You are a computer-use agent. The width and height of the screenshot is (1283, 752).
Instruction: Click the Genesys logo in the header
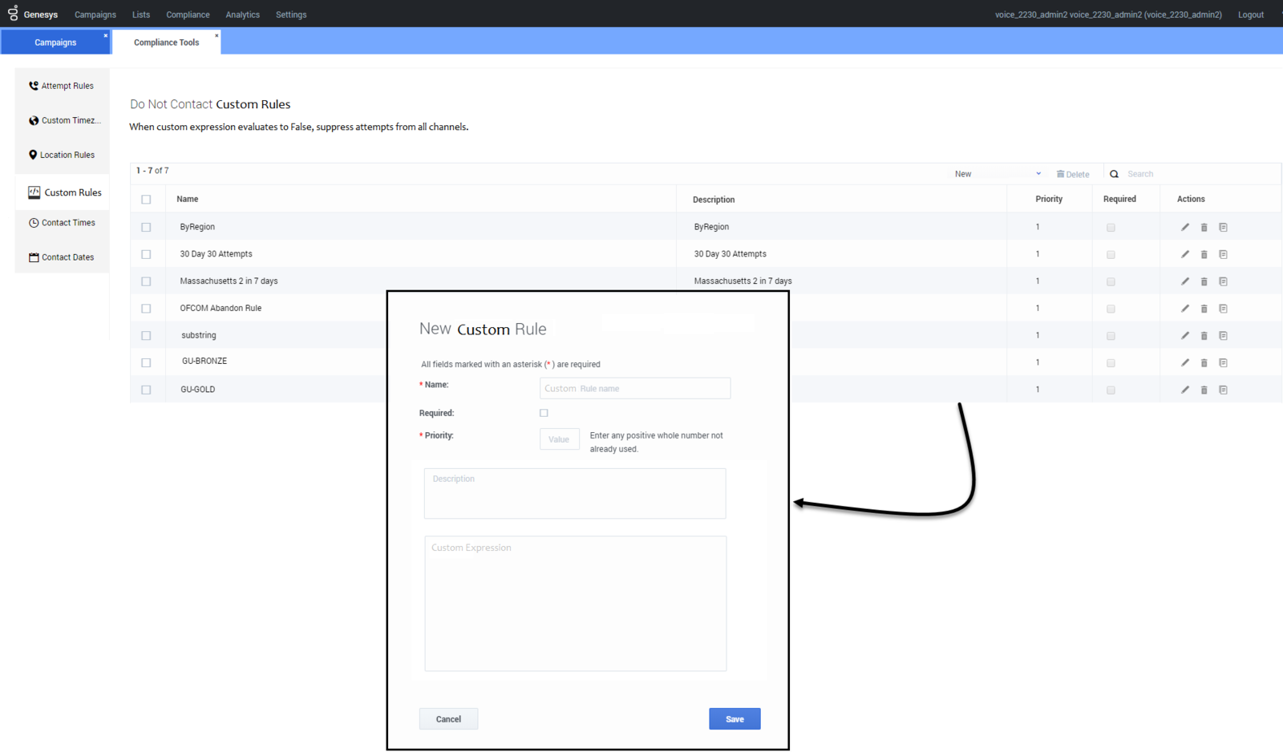[33, 14]
